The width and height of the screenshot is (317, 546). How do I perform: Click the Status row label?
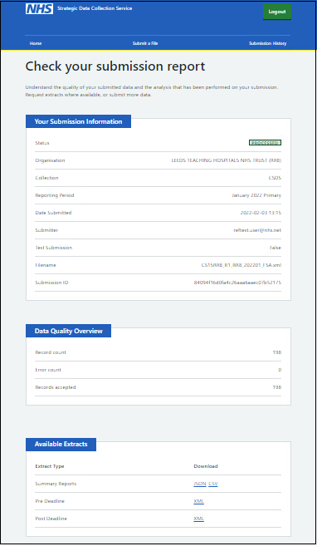pos(42,143)
